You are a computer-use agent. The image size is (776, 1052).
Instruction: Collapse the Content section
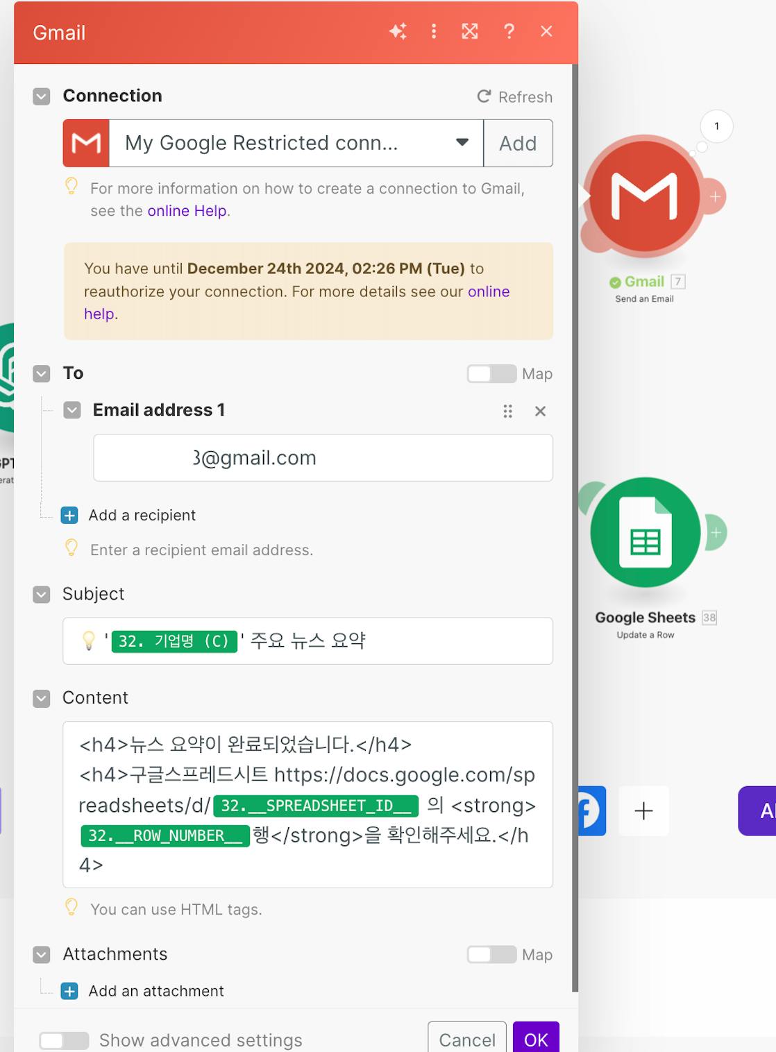[x=42, y=699]
